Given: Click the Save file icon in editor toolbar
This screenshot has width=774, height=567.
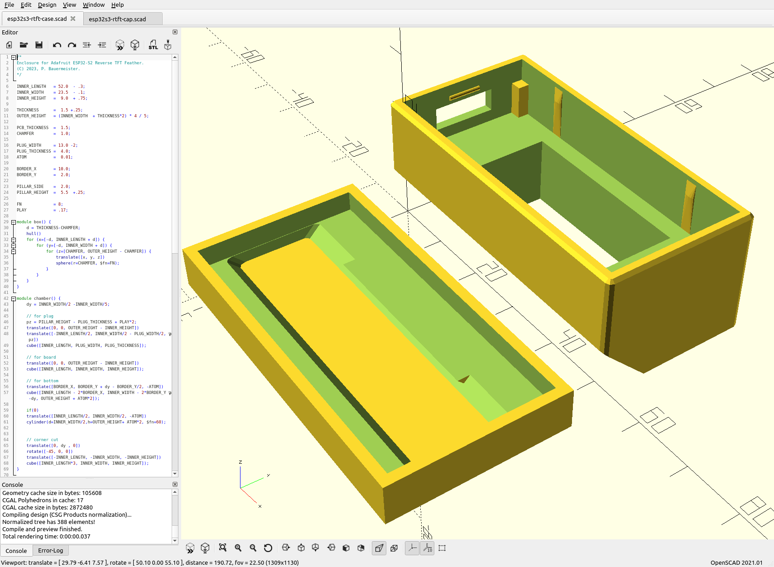Looking at the screenshot, I should [39, 45].
